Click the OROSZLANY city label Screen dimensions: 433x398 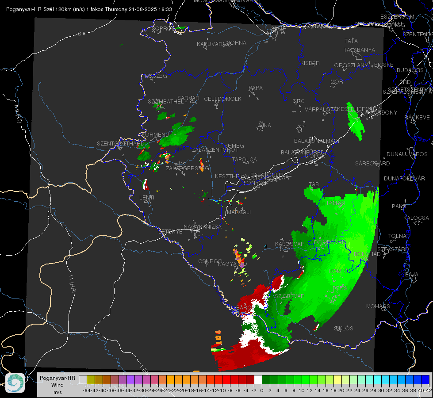point(351,65)
